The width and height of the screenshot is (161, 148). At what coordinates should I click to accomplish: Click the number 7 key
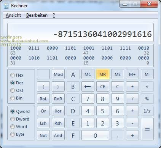click(x=88, y=99)
